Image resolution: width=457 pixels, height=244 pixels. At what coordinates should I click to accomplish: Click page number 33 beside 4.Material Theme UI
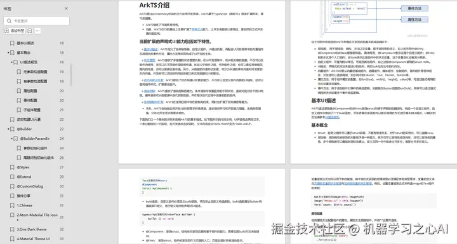tap(62, 239)
